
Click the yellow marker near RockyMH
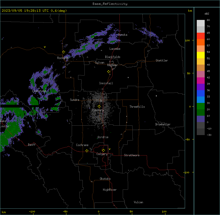64,52
